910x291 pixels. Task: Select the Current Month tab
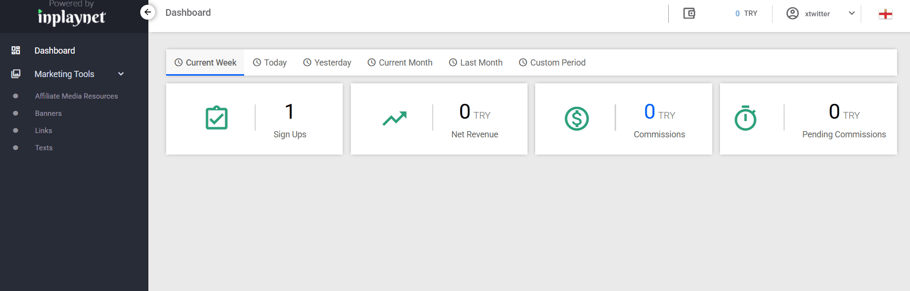[x=400, y=63]
